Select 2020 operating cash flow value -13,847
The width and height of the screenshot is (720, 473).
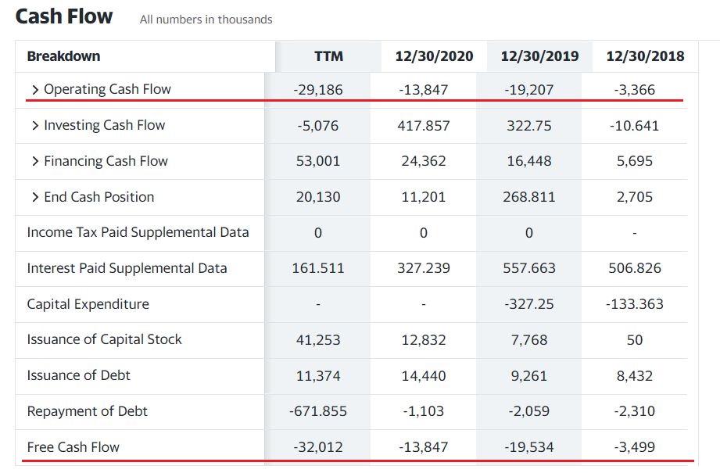click(x=424, y=90)
